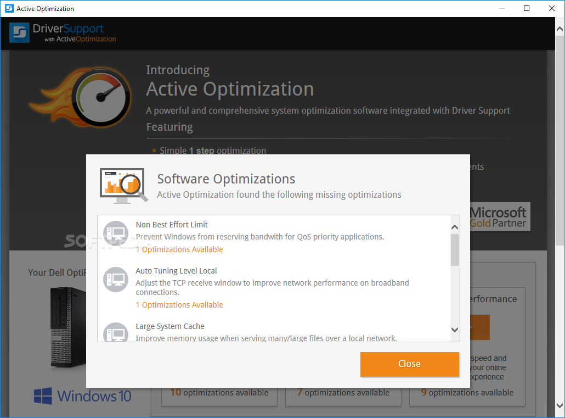Click the Active Optimization title bar app icon

coord(9,8)
